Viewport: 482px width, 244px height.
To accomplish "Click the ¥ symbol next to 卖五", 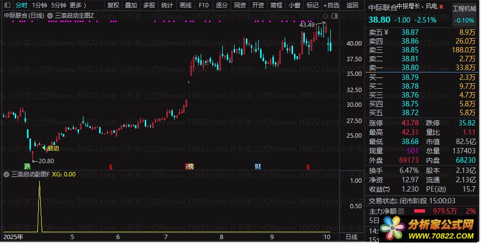I will click(x=386, y=32).
